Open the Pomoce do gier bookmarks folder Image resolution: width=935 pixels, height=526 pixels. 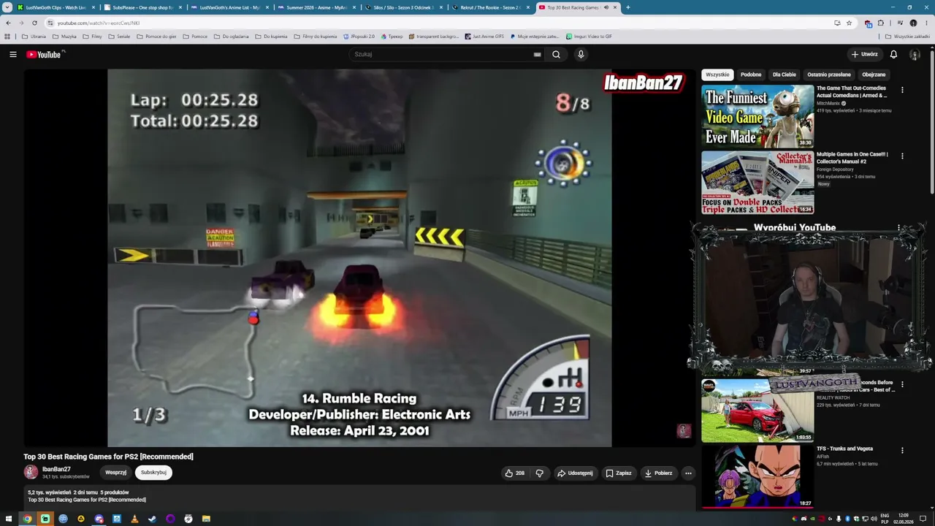[x=156, y=36]
